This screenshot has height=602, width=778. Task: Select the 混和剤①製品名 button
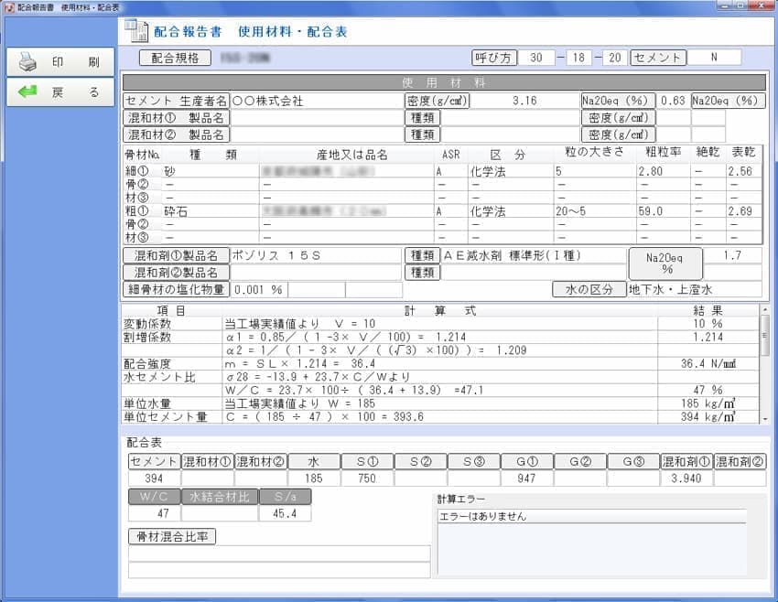(176, 255)
